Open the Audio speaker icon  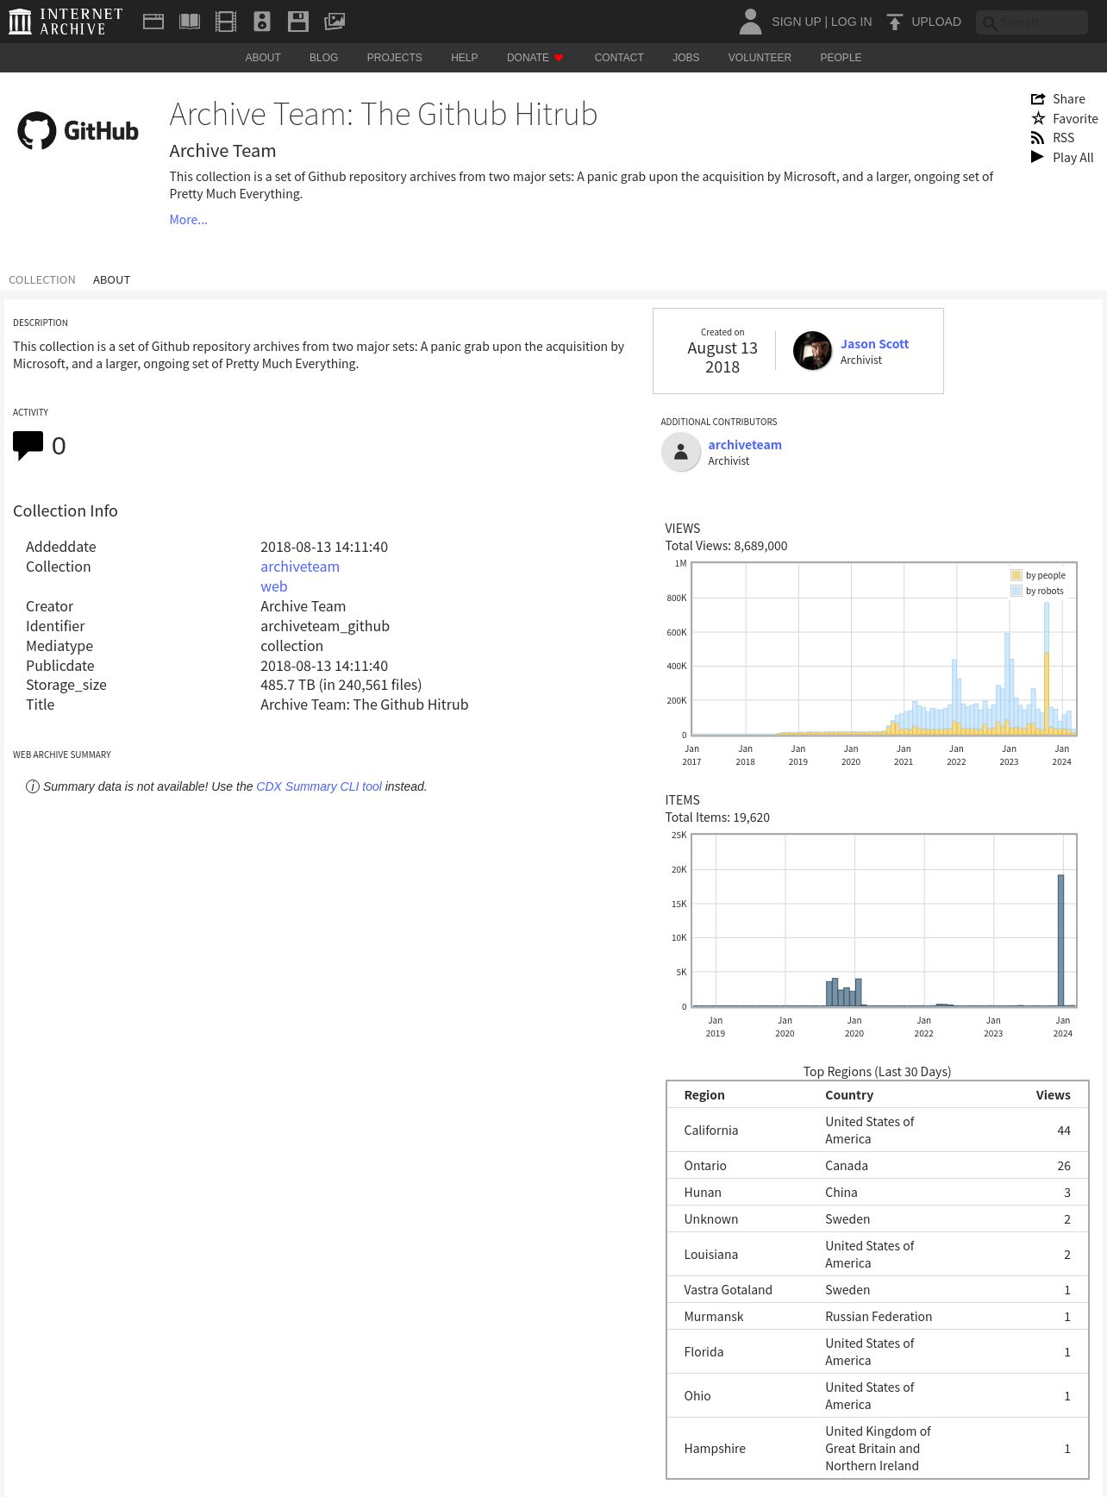coord(262,22)
